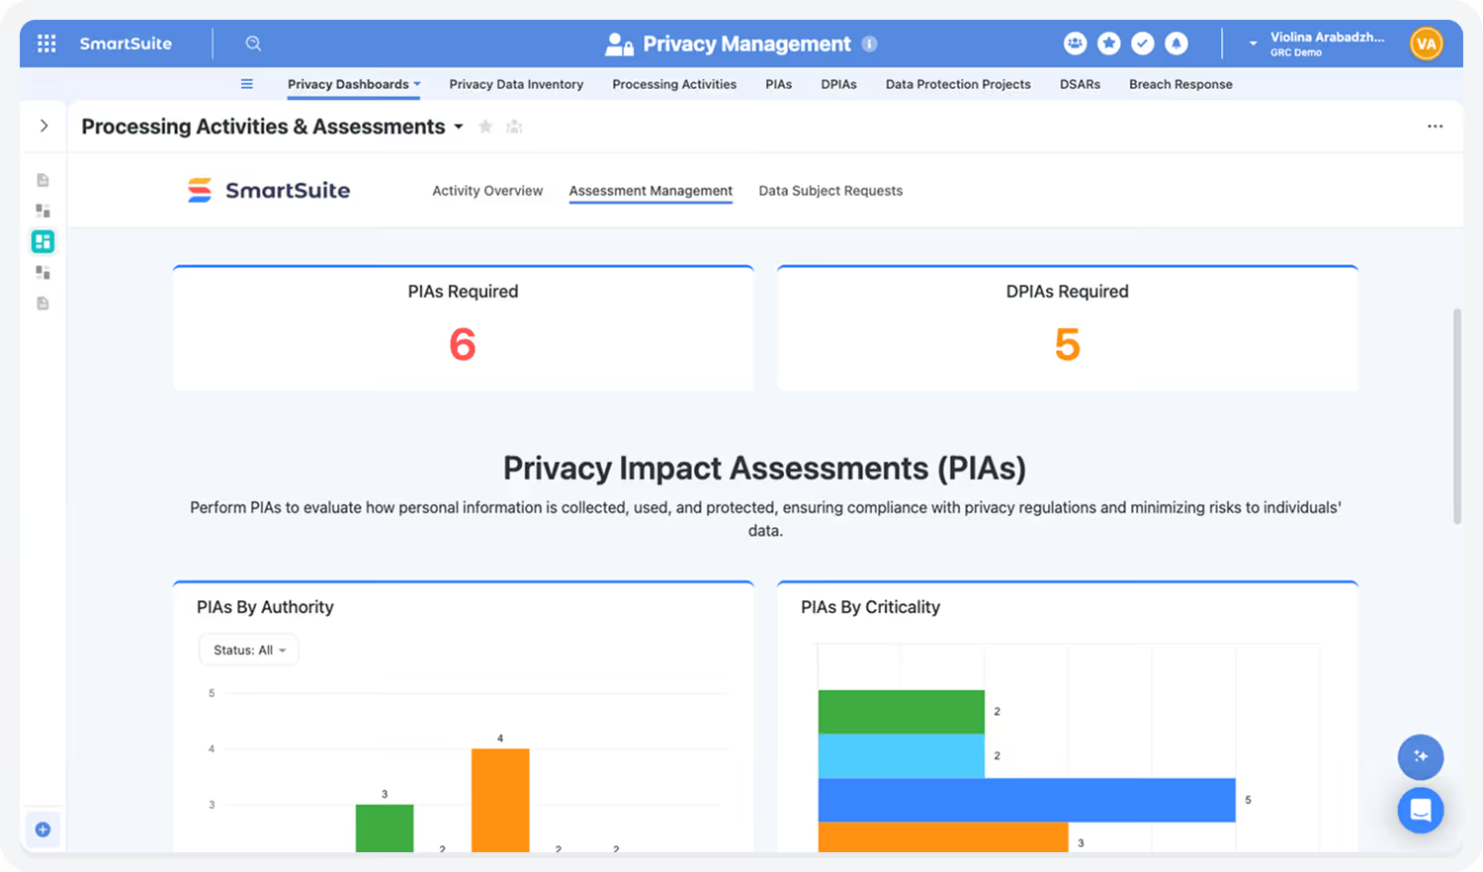Image resolution: width=1483 pixels, height=872 pixels.
Task: Click the favorites star circle icon
Action: click(1108, 44)
